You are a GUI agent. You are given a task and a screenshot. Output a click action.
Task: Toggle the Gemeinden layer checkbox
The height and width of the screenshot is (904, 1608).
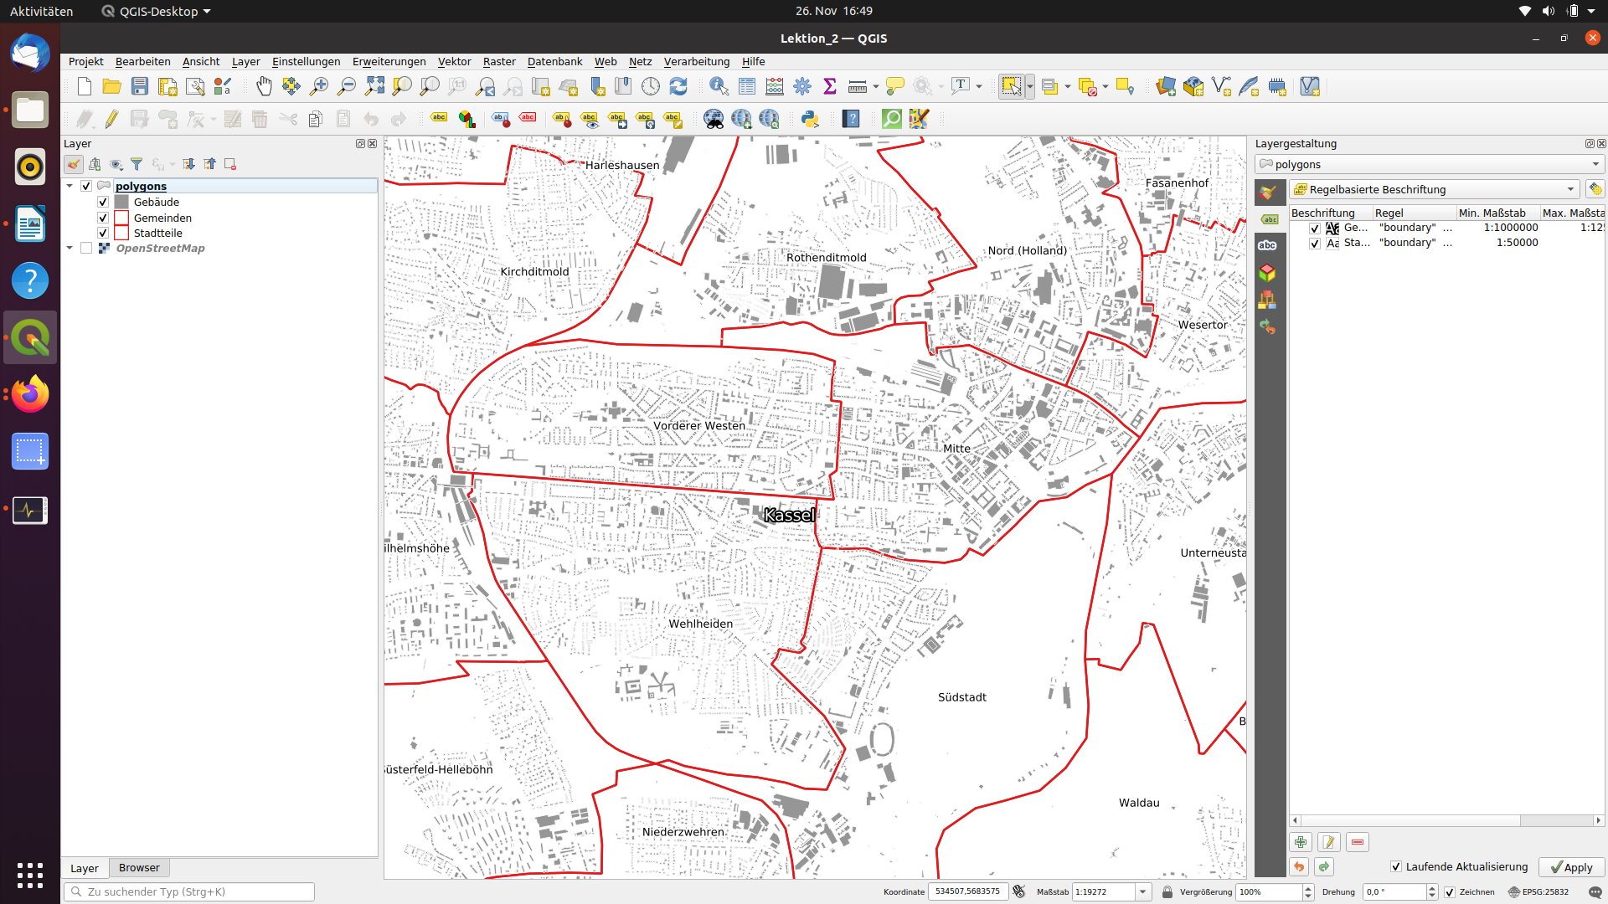[x=103, y=218]
